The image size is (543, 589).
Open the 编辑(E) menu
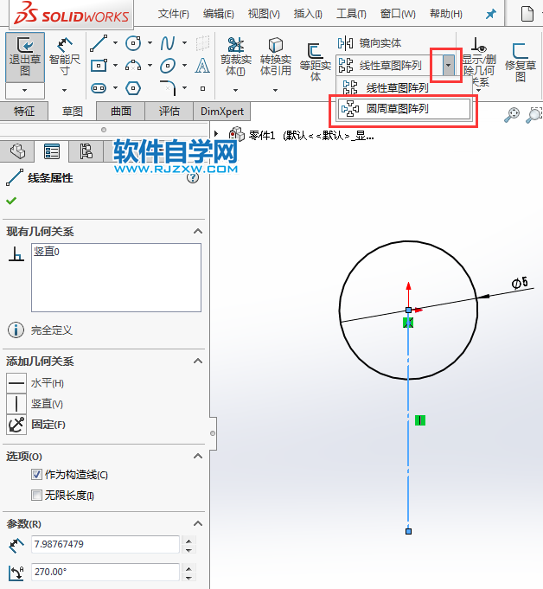tap(218, 15)
